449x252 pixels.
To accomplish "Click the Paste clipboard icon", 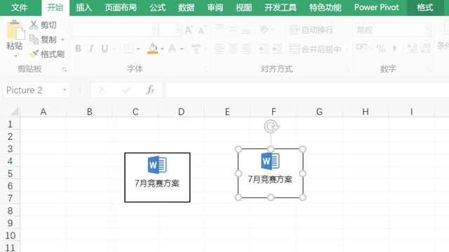I will [x=15, y=29].
